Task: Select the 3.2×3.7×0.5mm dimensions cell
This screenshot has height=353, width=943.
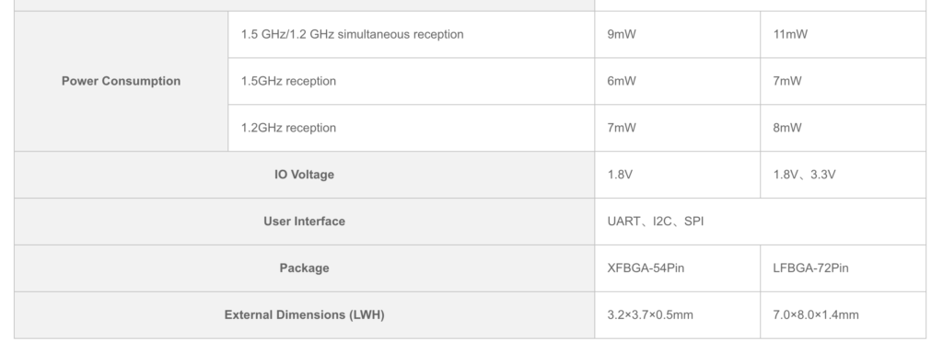Action: [677, 315]
